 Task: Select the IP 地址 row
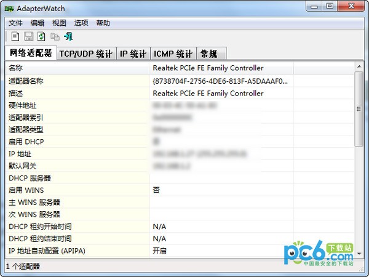(x=180, y=154)
